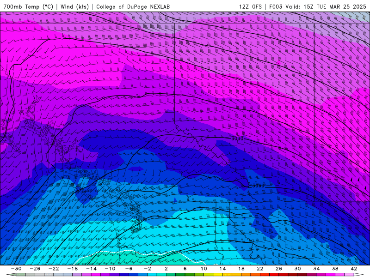The image size is (370, 277).
Task: Click the gray left arrow of color bar
Action: pyautogui.click(x=11, y=275)
